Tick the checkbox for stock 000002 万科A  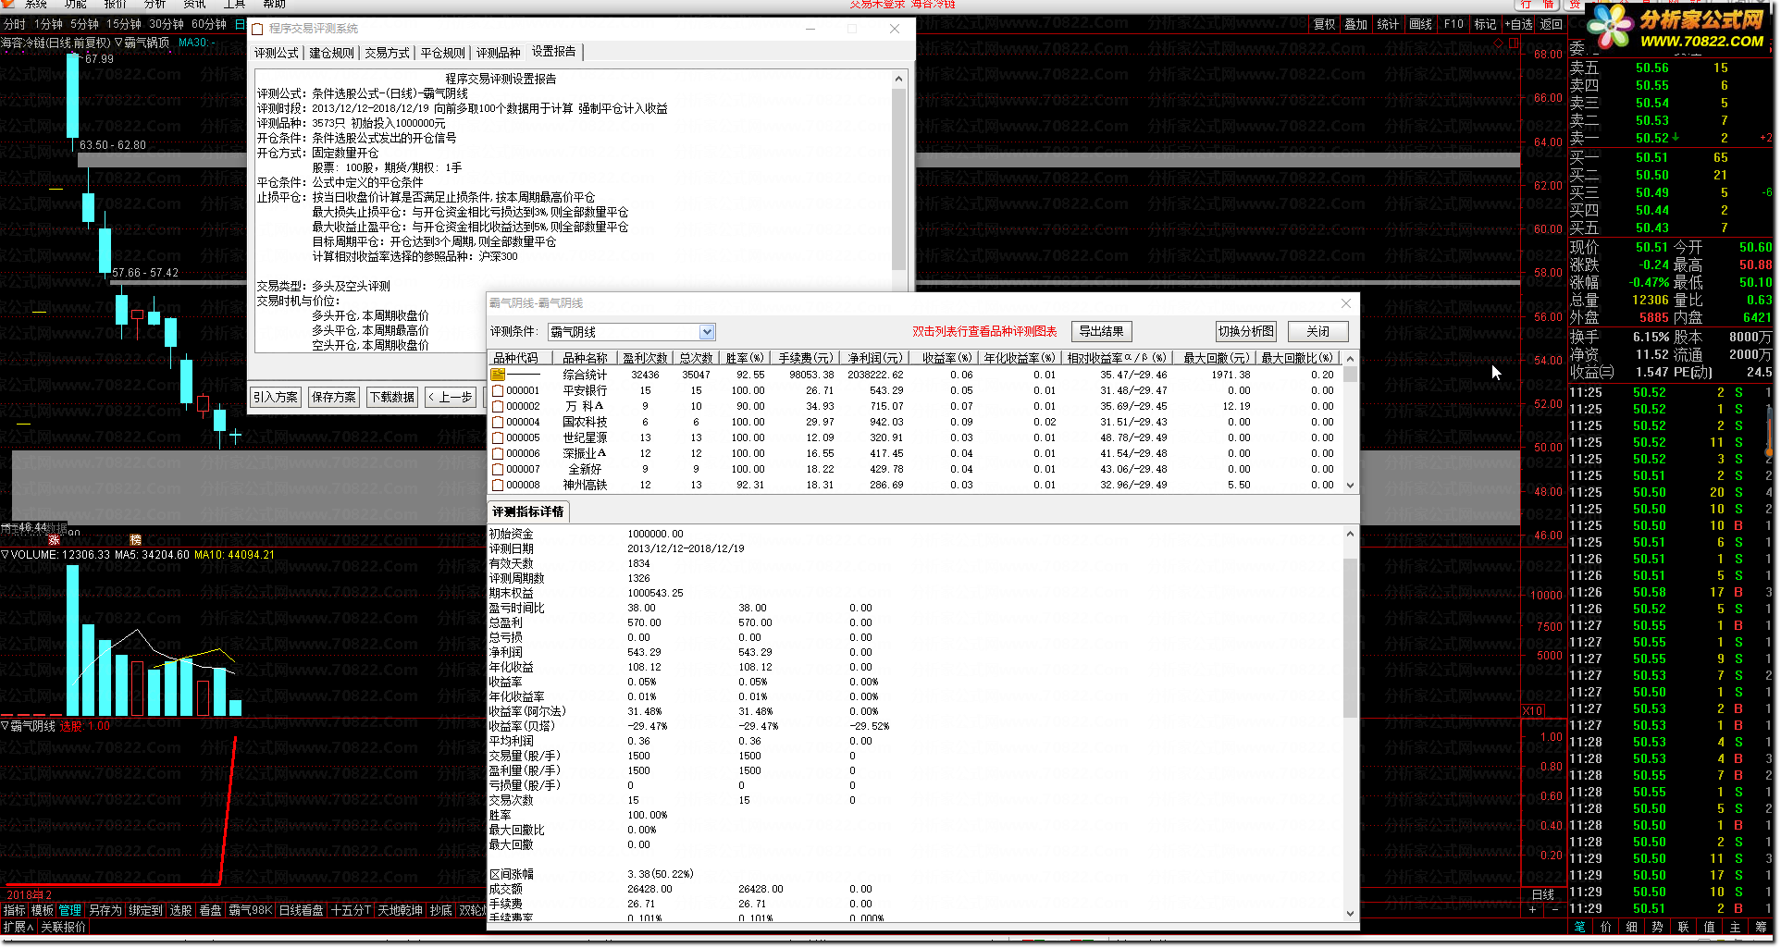(x=498, y=407)
